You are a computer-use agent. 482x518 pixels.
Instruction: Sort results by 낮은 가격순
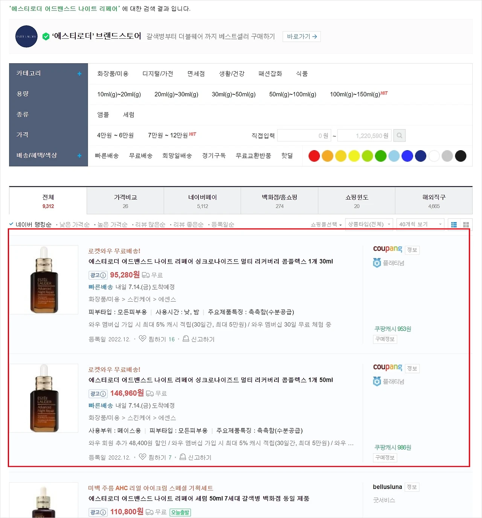[75, 225]
